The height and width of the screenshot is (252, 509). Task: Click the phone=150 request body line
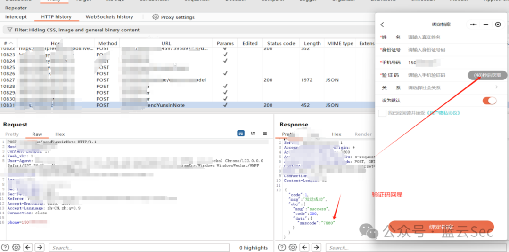point(27,222)
